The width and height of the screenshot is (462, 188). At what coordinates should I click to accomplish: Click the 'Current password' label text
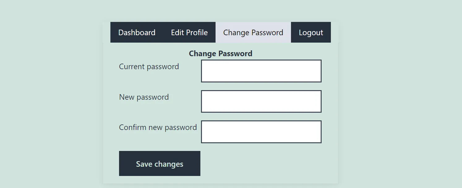149,67
